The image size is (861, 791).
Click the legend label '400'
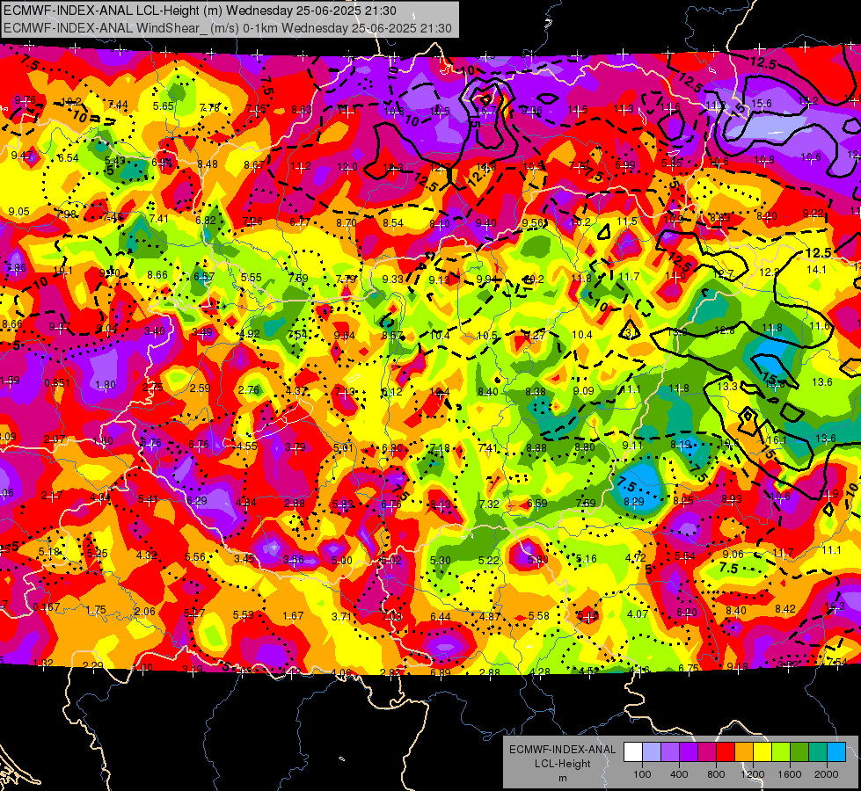[x=679, y=774]
